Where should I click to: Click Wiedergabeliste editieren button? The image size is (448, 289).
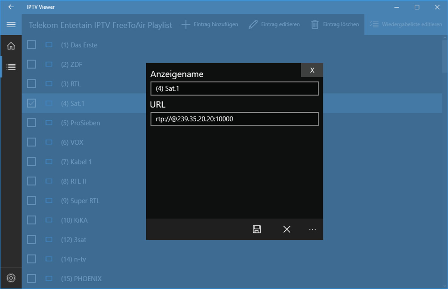pyautogui.click(x=405, y=24)
